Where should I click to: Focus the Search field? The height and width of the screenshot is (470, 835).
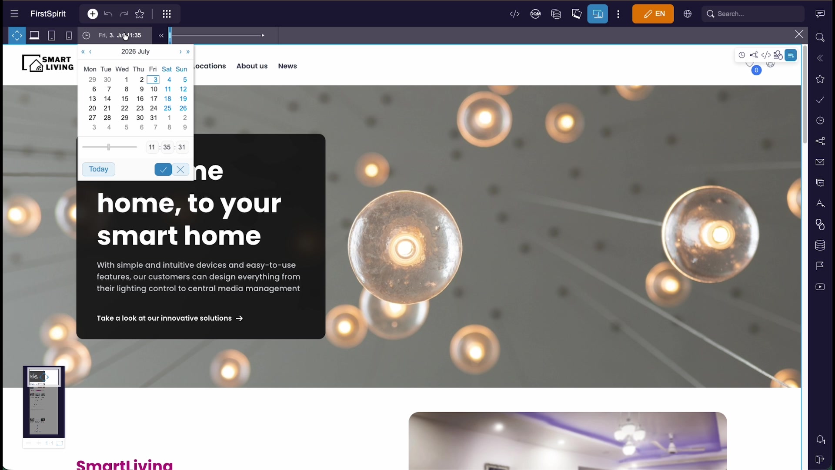coord(753,14)
